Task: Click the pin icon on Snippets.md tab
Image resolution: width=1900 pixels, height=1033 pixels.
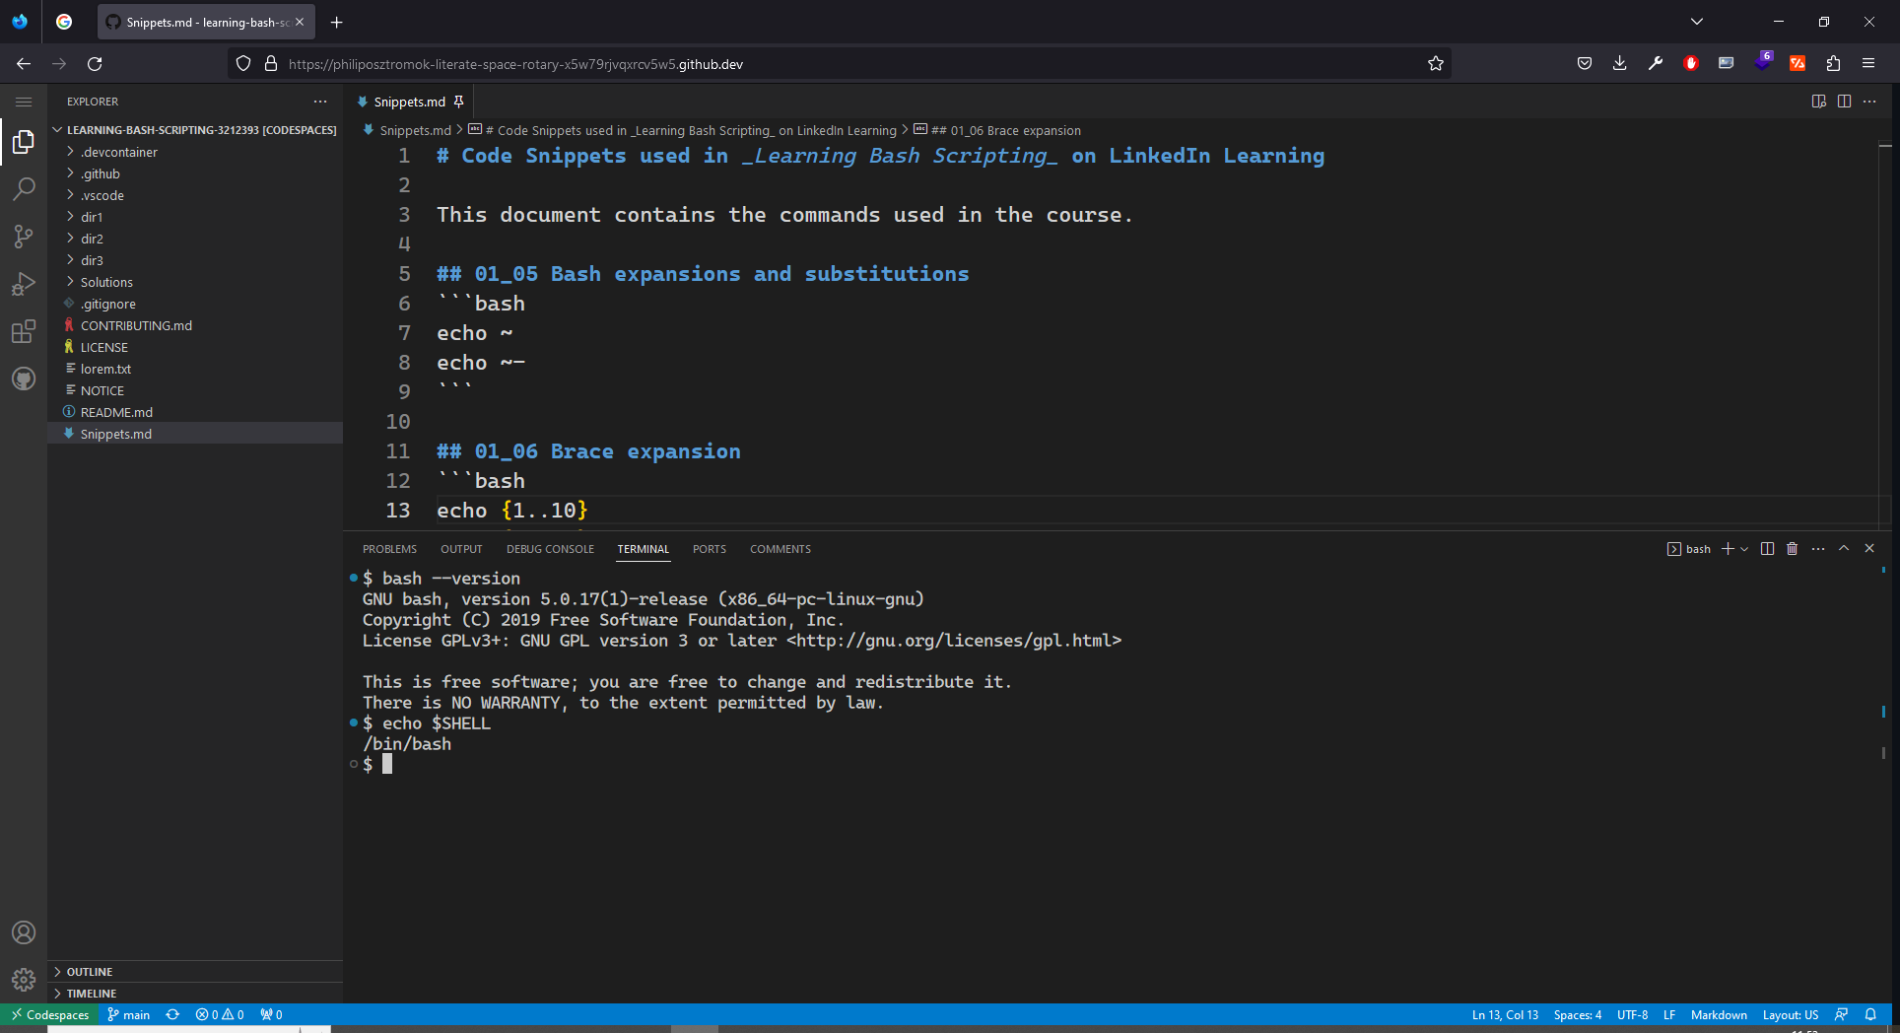Action: [458, 102]
